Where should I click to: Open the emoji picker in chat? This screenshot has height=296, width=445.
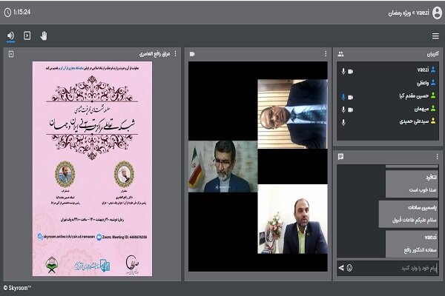tap(349, 268)
